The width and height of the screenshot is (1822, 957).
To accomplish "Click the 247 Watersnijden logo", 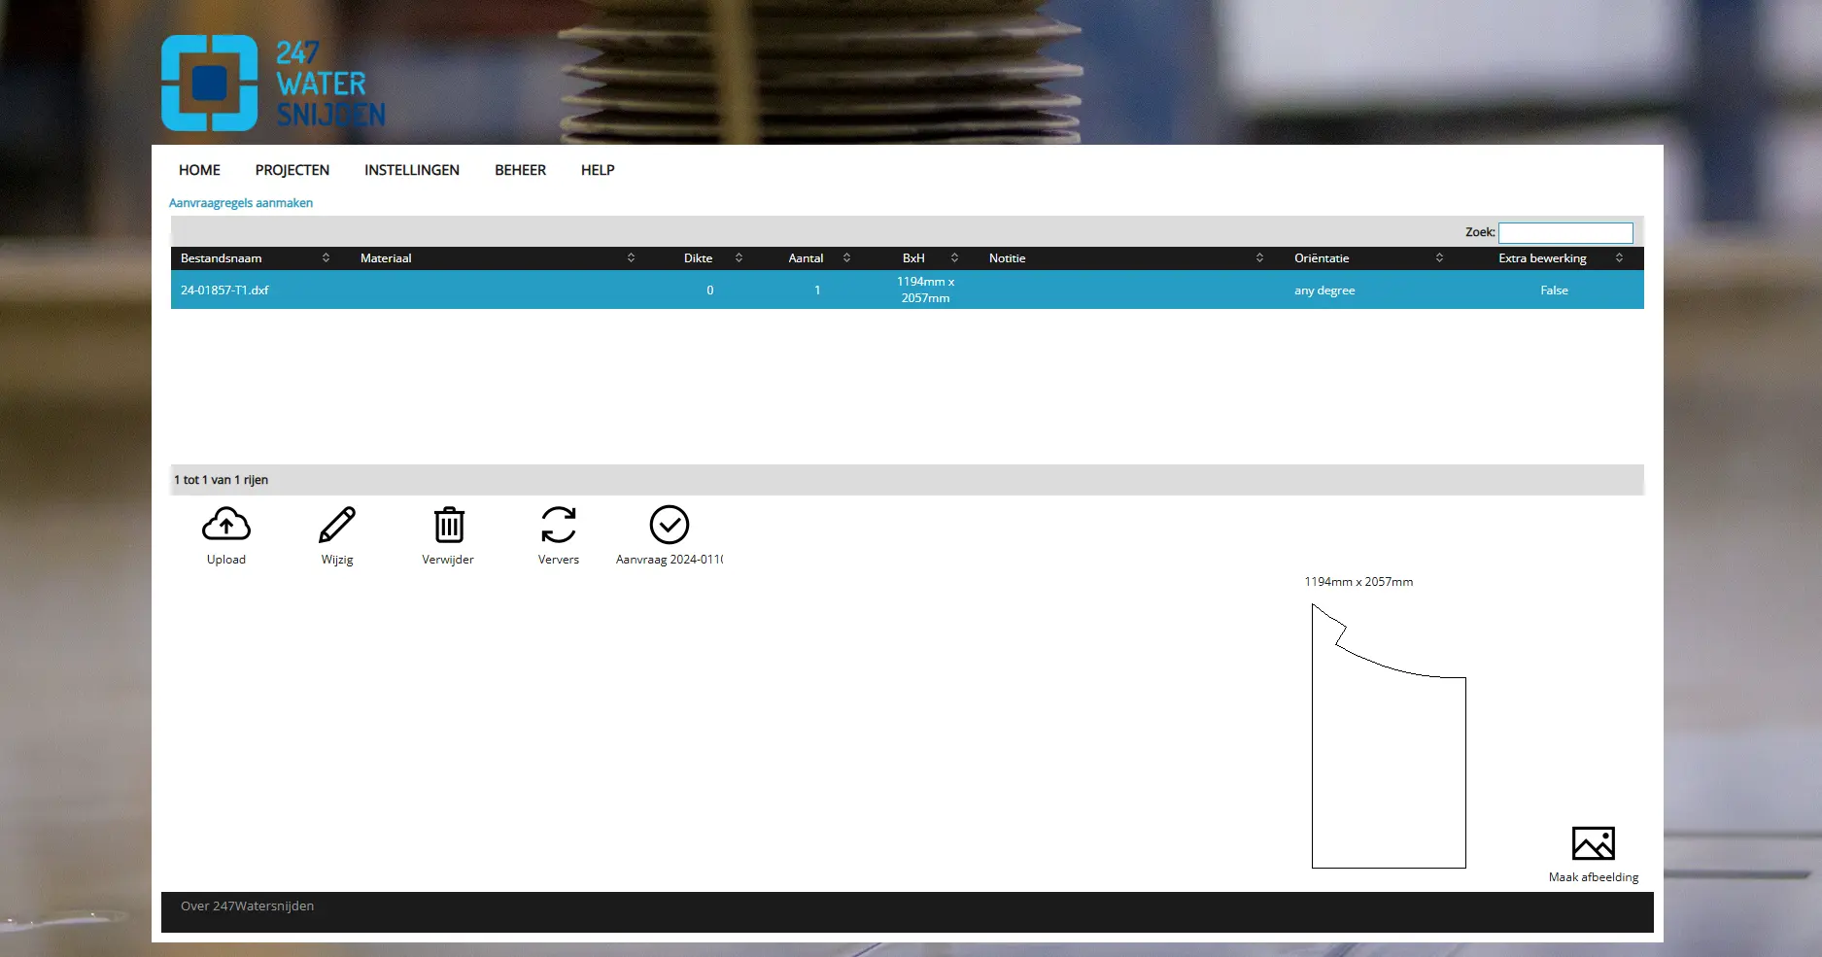I will (273, 83).
